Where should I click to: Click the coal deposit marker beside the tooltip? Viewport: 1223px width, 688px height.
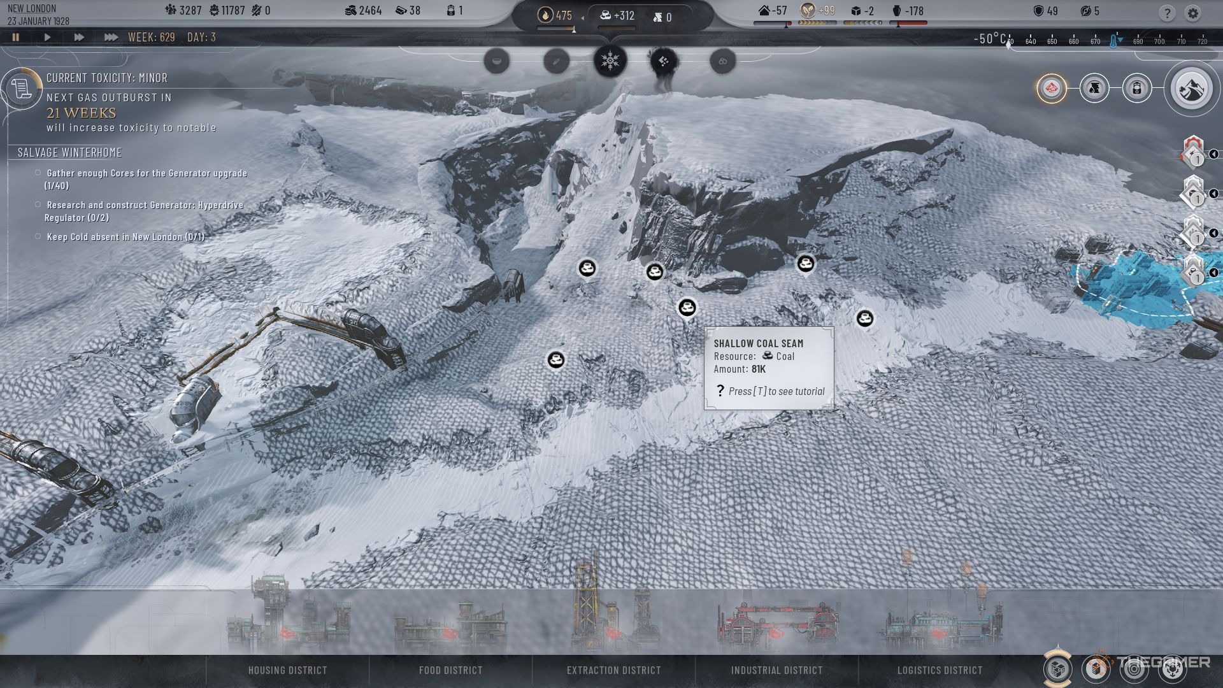pyautogui.click(x=687, y=308)
